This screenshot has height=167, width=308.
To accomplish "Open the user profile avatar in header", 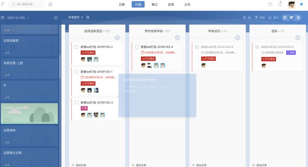I will [x=291, y=5].
